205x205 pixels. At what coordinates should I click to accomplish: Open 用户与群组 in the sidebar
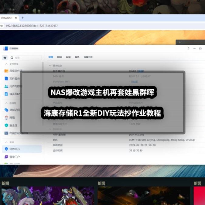(x=13, y=86)
